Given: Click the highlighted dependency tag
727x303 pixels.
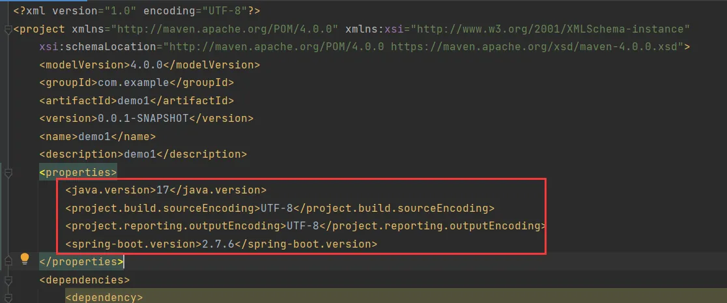Looking at the screenshot, I should click(x=104, y=297).
